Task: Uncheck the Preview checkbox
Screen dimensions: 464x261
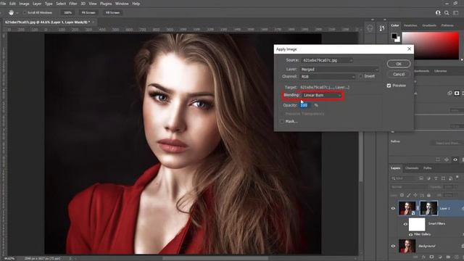Action: click(389, 86)
